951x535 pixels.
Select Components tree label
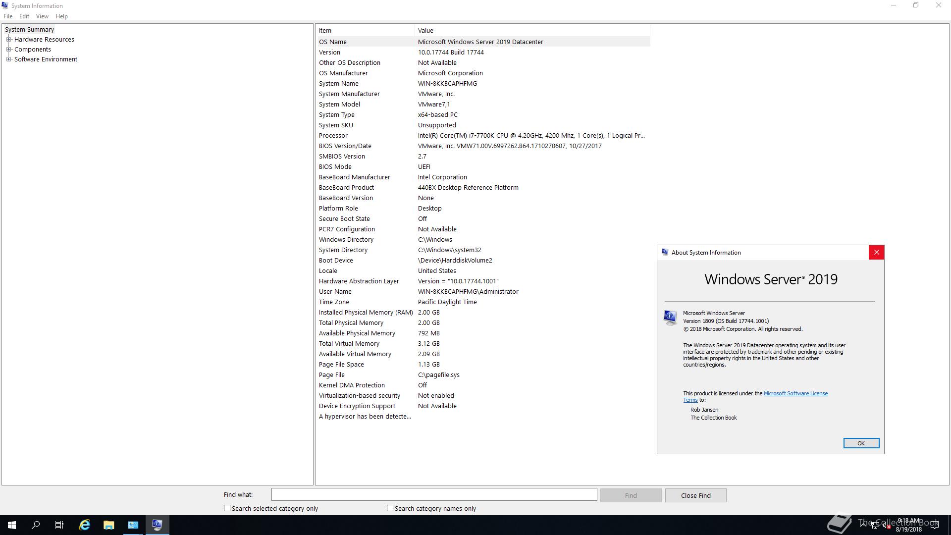tap(33, 49)
